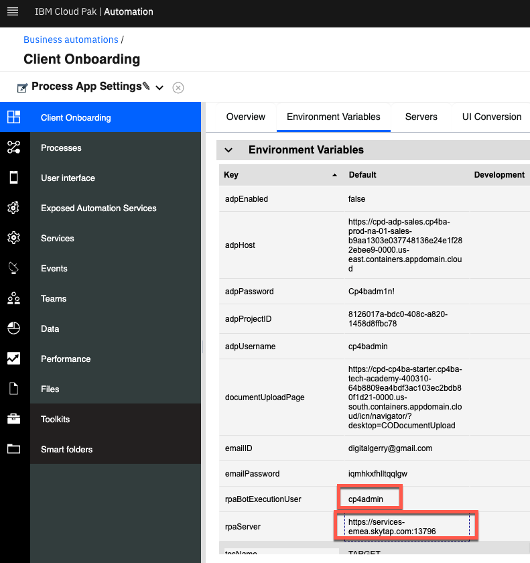Click the documentUploadPage default URL value
This screenshot has width=530, height=563.
coord(405,397)
